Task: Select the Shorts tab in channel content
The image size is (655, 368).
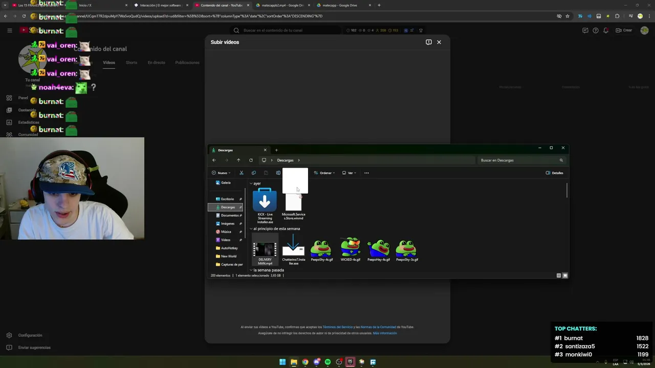Action: coord(132,62)
